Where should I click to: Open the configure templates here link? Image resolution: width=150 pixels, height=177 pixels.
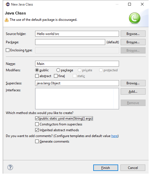click(114, 136)
